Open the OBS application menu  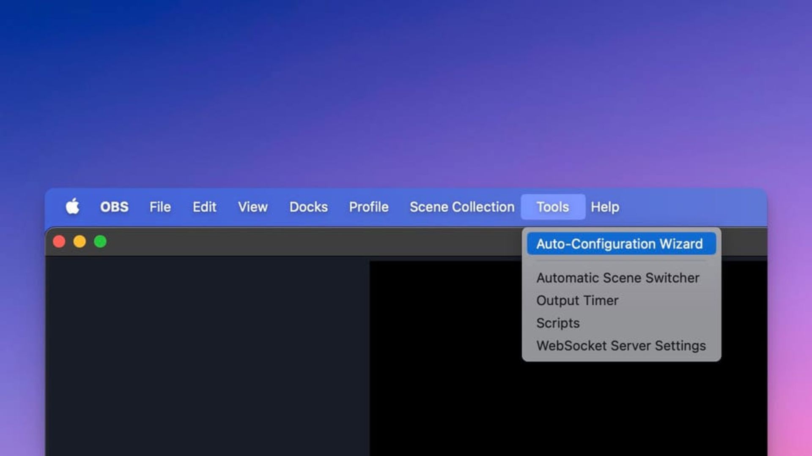(114, 207)
